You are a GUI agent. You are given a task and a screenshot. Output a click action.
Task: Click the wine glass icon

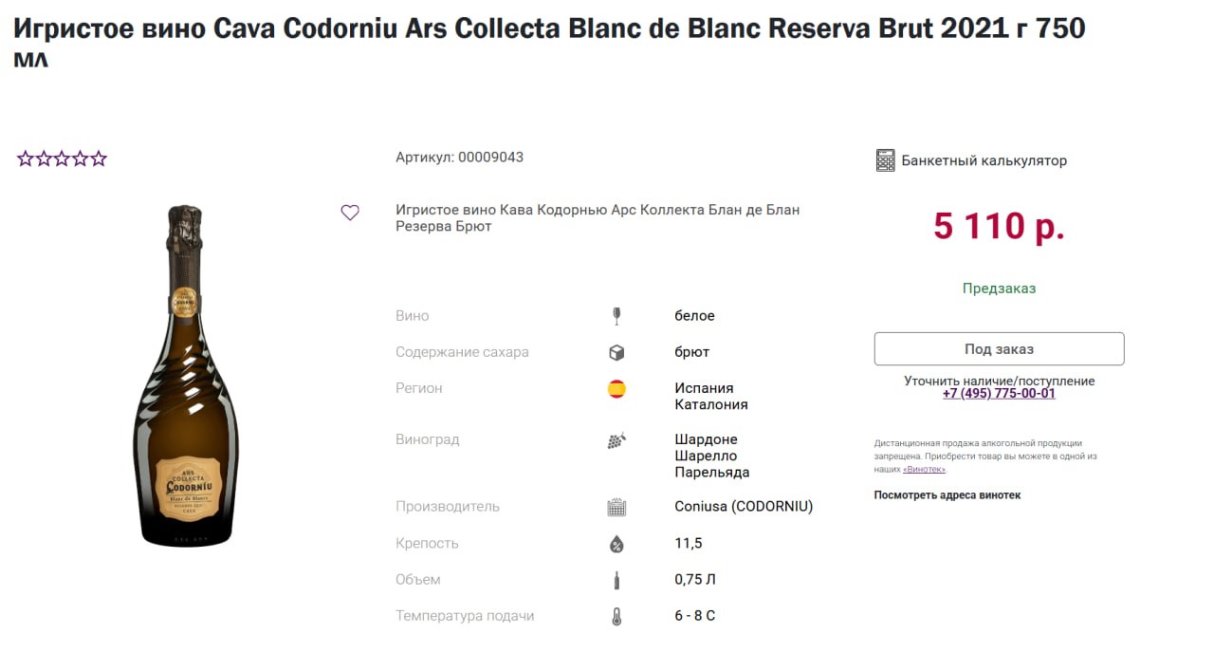tap(616, 316)
